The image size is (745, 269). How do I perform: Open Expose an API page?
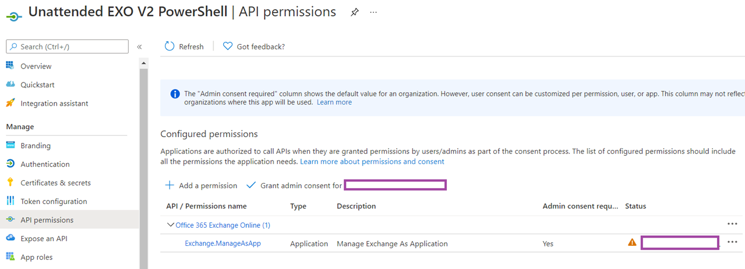44,239
